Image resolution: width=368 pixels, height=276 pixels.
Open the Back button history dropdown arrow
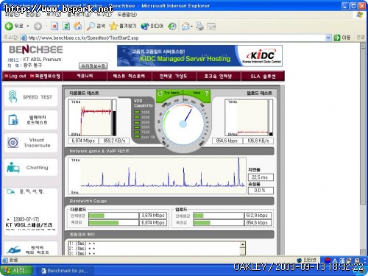tap(28, 26)
